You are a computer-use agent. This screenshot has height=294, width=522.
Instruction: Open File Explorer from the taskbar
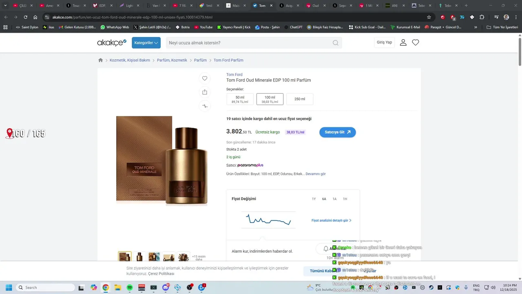coord(117,287)
